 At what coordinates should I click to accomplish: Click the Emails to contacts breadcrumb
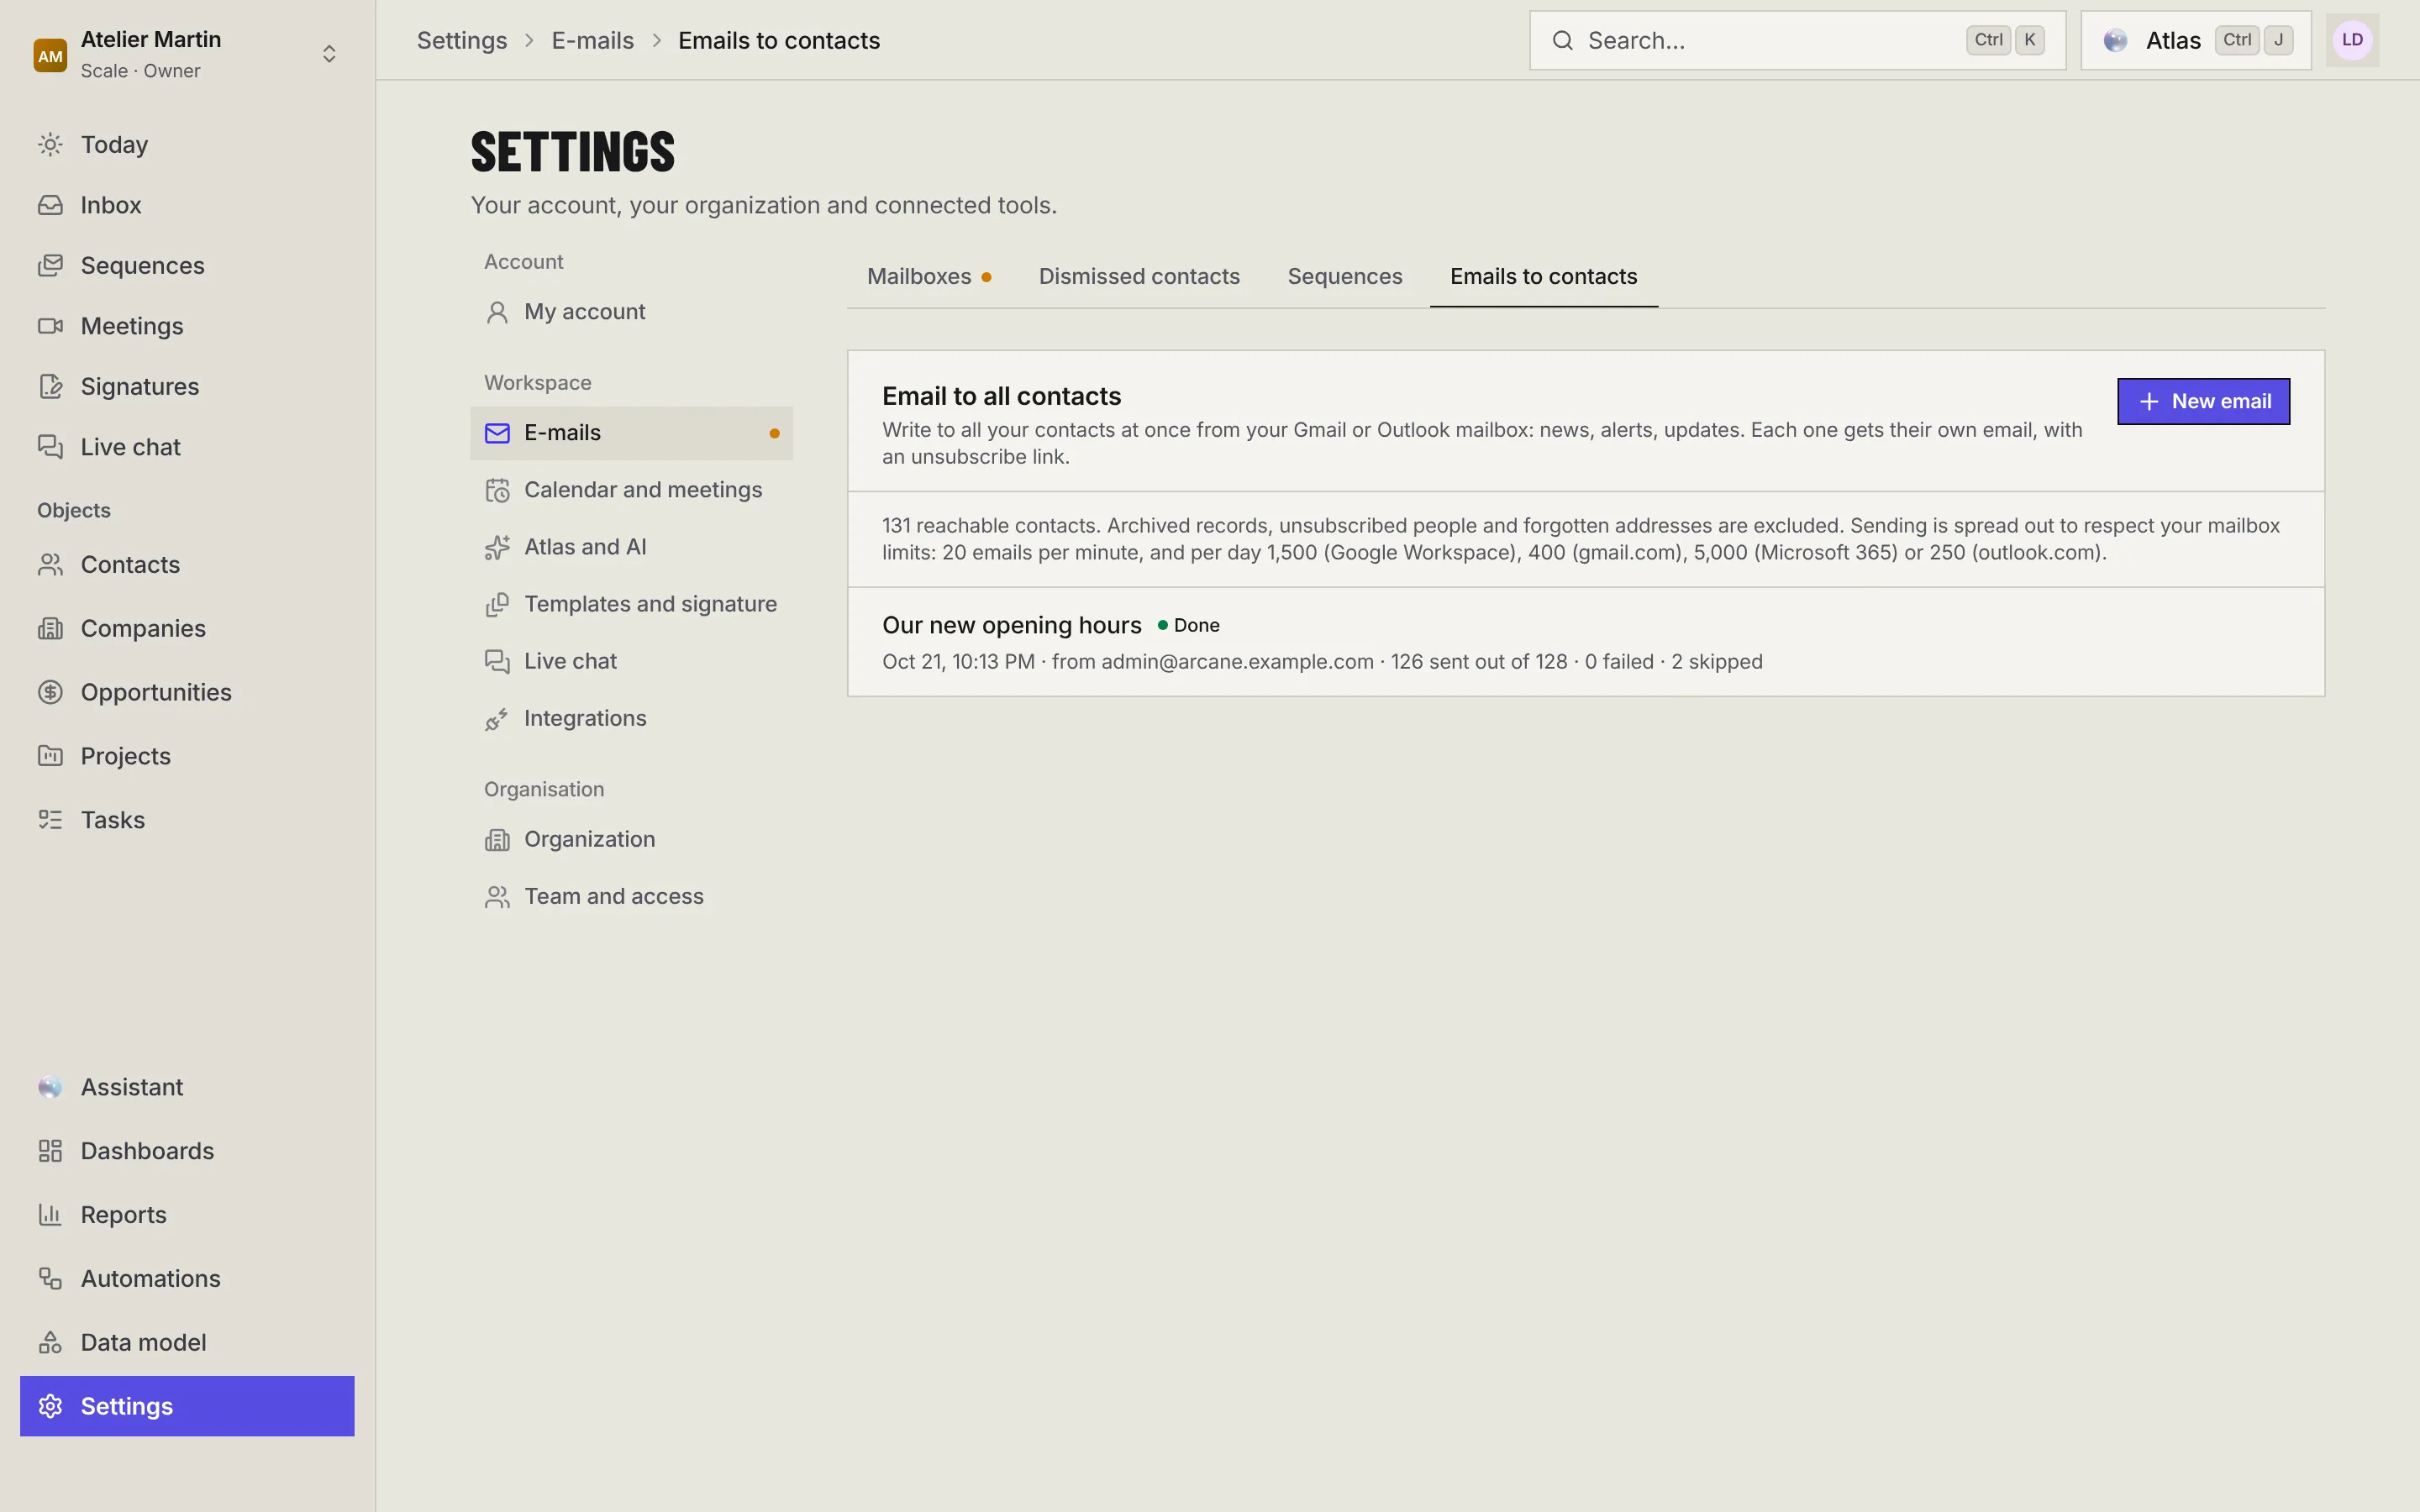click(779, 41)
